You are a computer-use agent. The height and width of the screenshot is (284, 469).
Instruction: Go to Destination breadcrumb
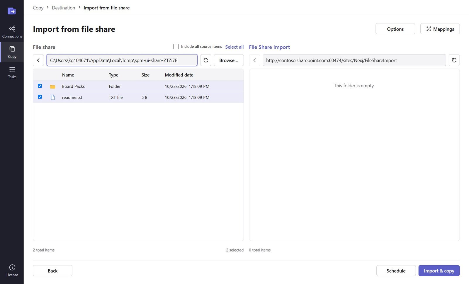[x=63, y=8]
